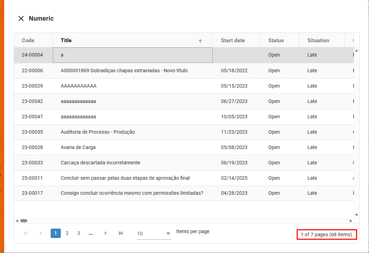Sort by the Code column header
The width and height of the screenshot is (369, 253).
coord(28,40)
